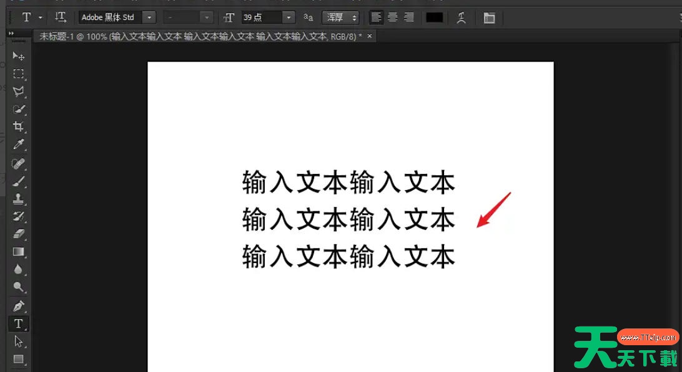The height and width of the screenshot is (372, 682).
Task: Set right text alignment
Action: (x=408, y=17)
